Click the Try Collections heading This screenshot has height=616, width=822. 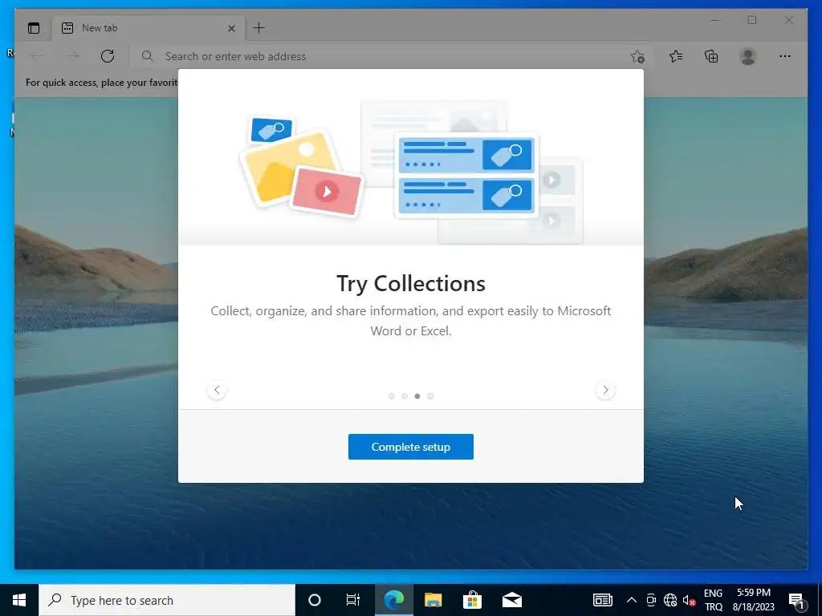411,283
